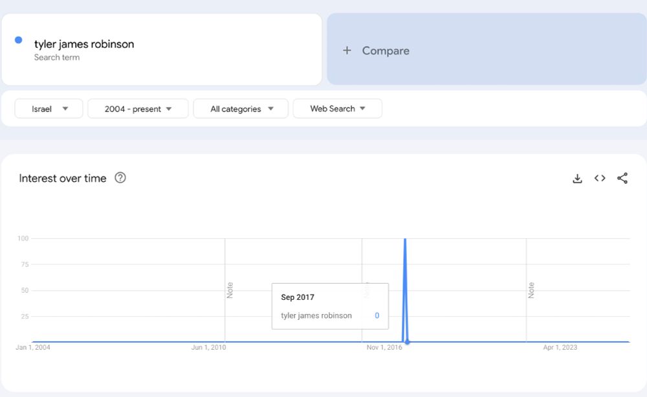The image size is (647, 397).
Task: Open the 2004 - present time range dropdown
Action: [x=137, y=108]
